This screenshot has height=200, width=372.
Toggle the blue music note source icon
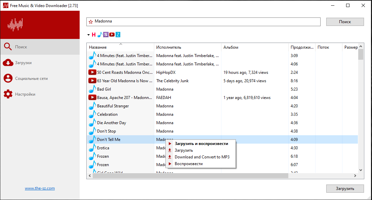click(x=100, y=35)
